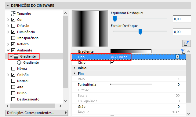This screenshot has width=196, height=117.
Task: Click the Raio parameter row
Action: click(x=129, y=79)
